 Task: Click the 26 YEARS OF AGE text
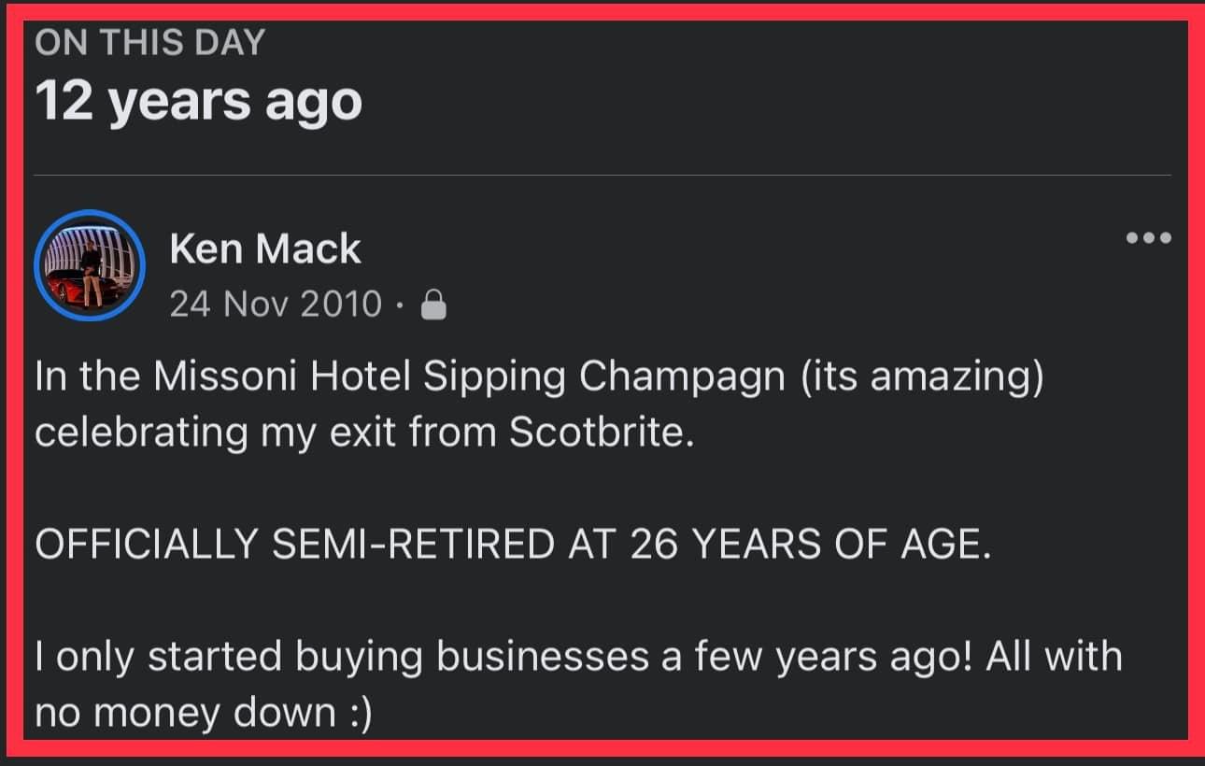[x=809, y=545]
